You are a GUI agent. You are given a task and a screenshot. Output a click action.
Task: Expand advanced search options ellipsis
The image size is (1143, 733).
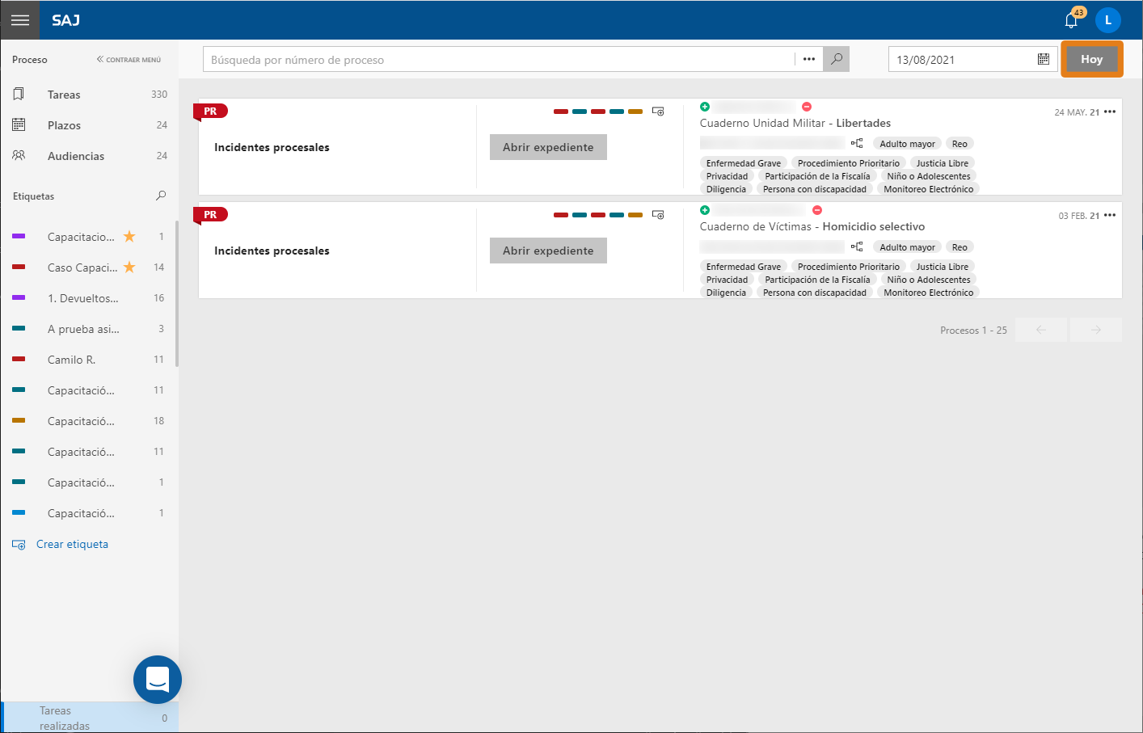pos(809,59)
